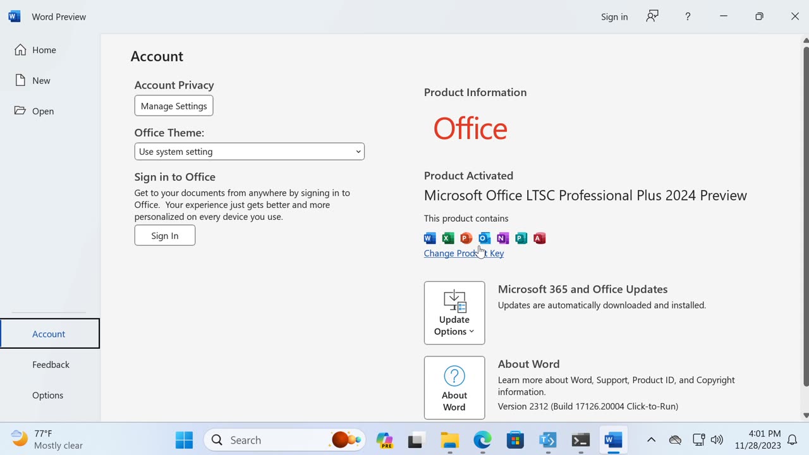The width and height of the screenshot is (809, 455).
Task: Click Manage Settings button
Action: [174, 106]
